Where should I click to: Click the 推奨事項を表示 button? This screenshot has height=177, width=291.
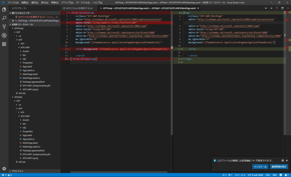tap(279, 166)
